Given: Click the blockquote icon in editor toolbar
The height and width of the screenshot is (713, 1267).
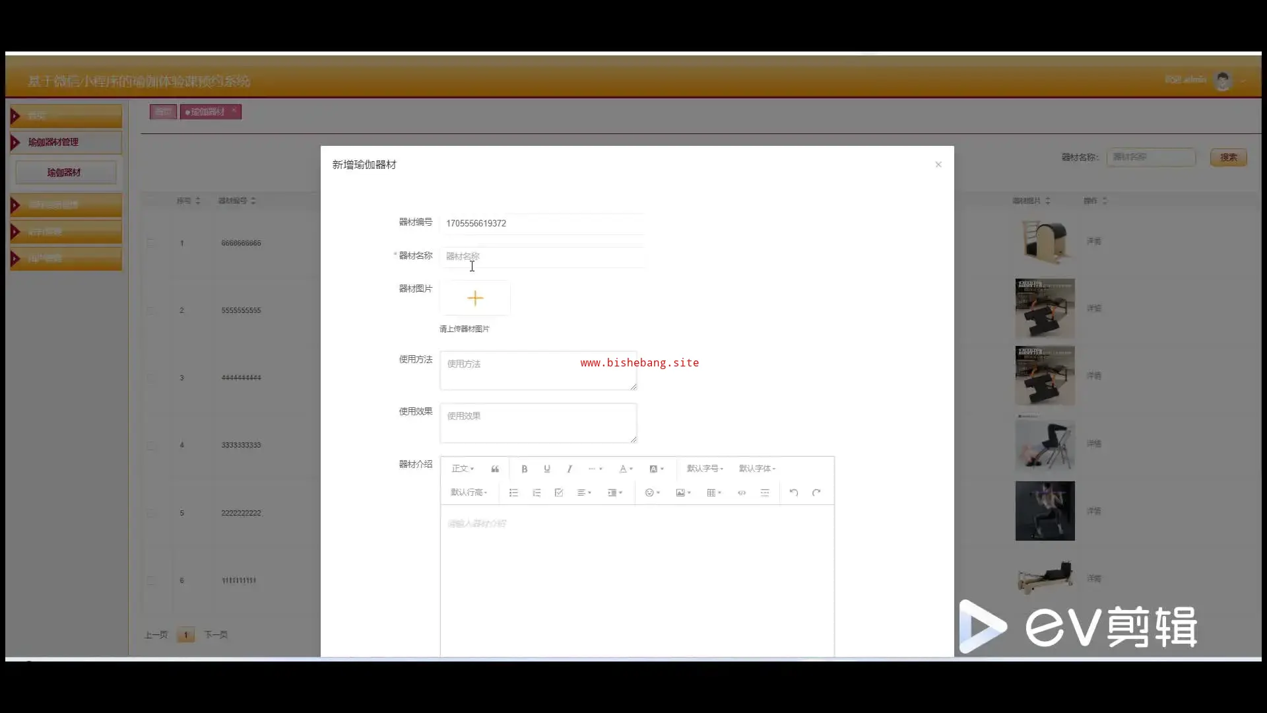Looking at the screenshot, I should 495,469.
